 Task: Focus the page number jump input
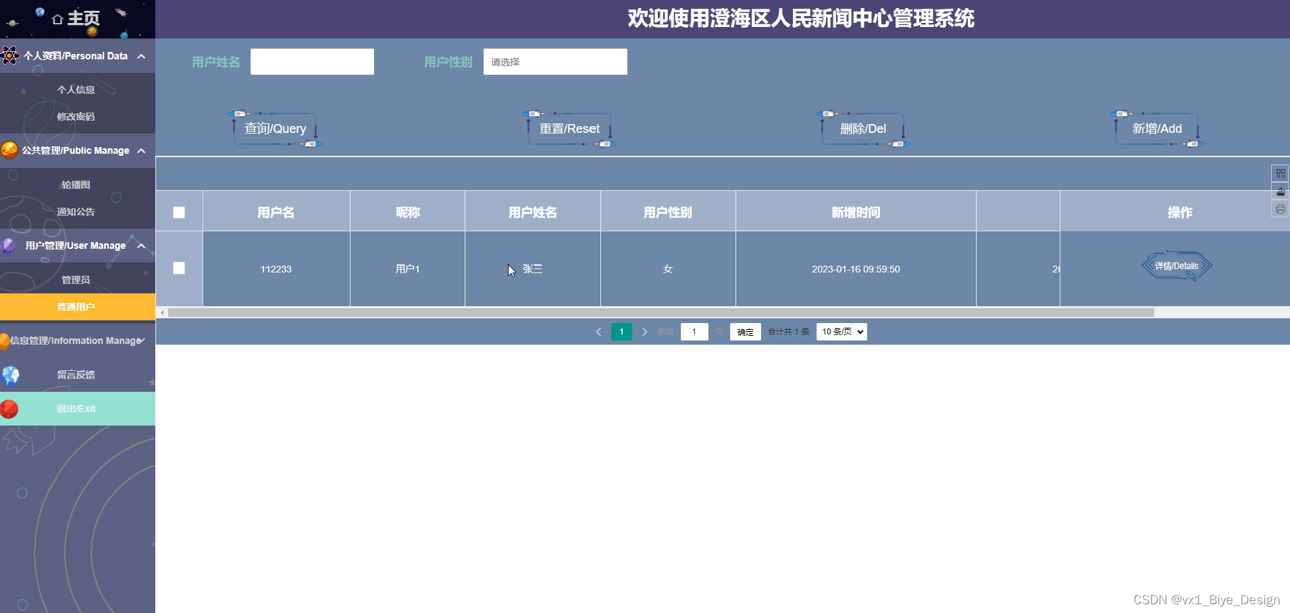click(x=694, y=332)
